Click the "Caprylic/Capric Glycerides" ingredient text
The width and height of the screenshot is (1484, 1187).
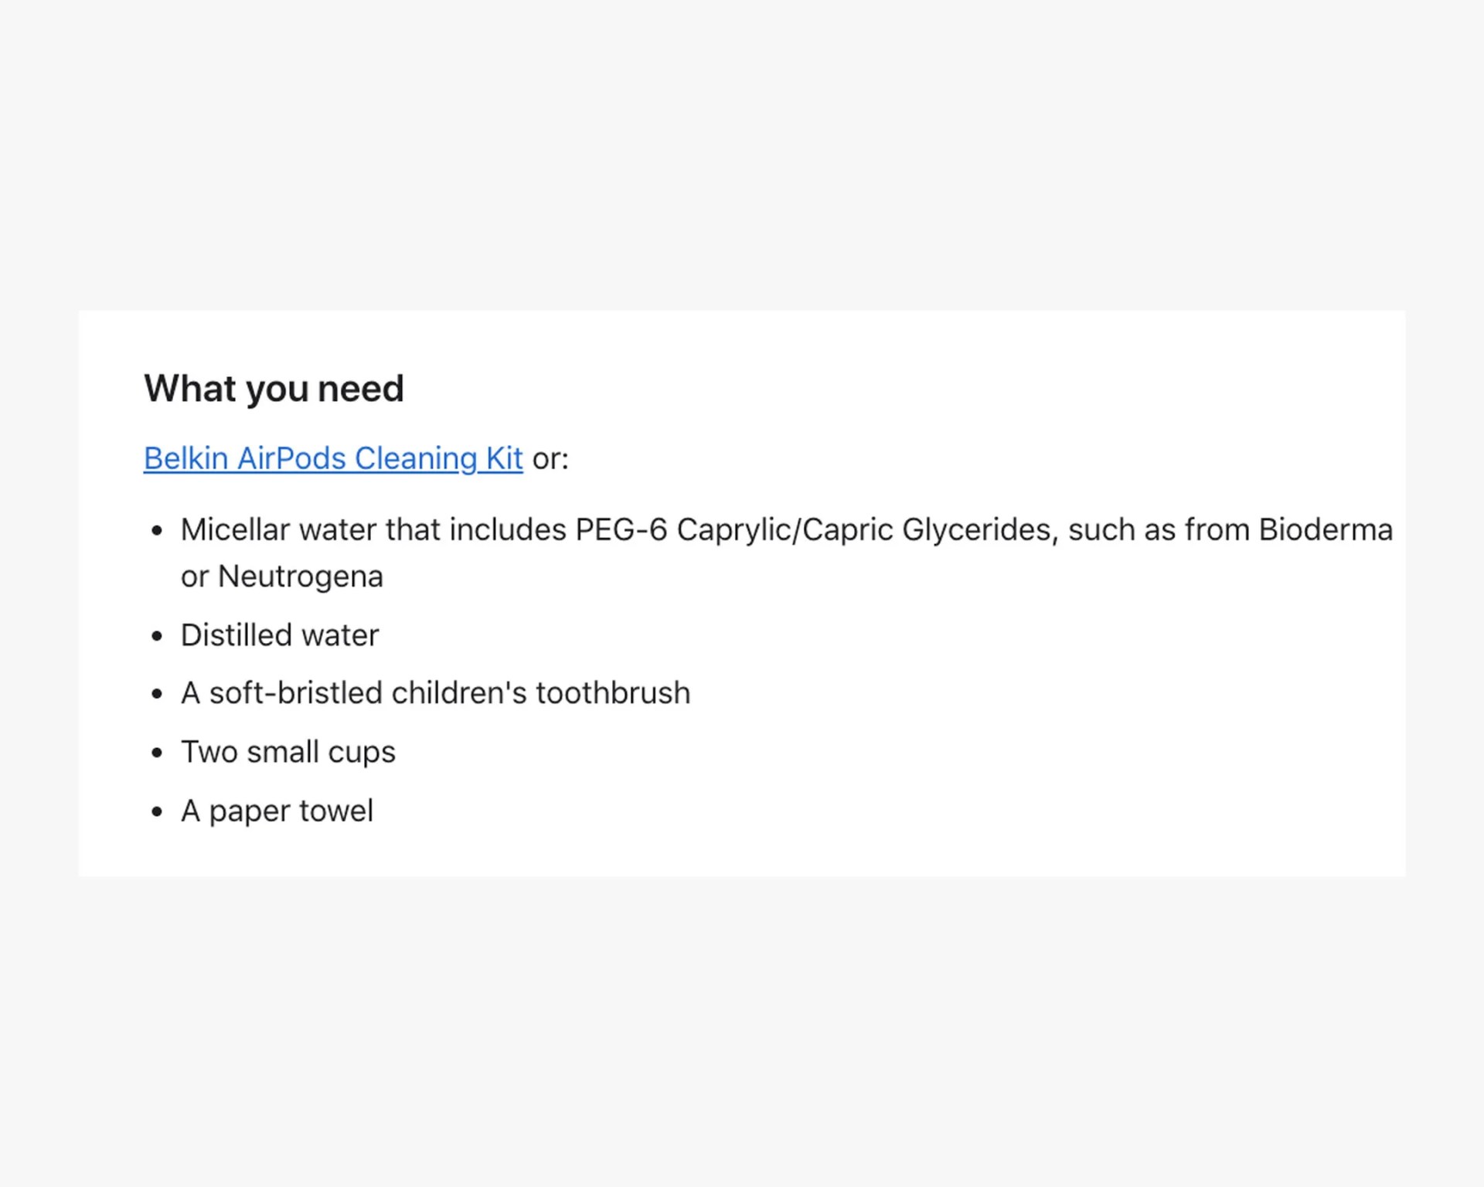pos(867,531)
